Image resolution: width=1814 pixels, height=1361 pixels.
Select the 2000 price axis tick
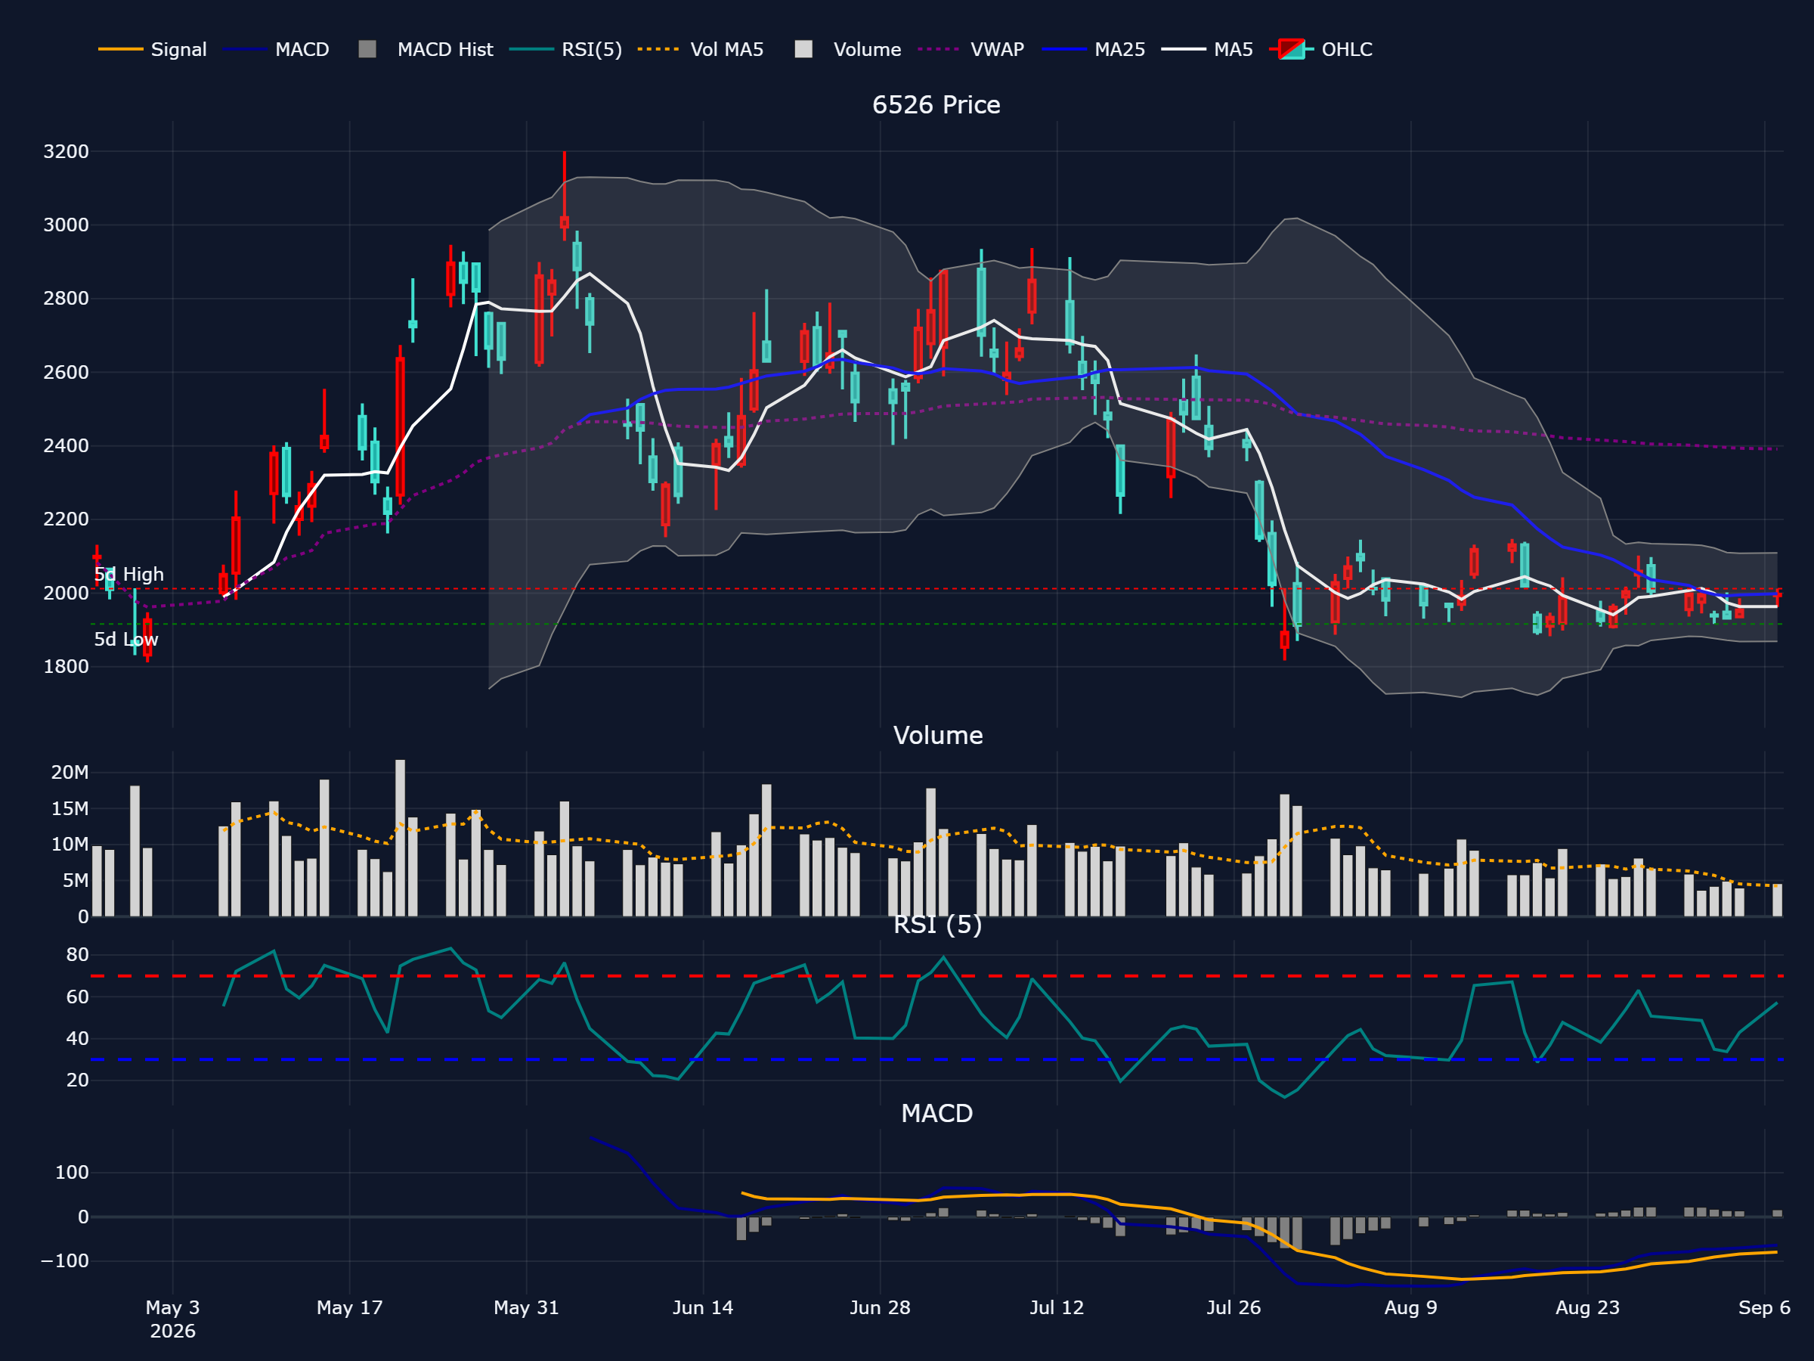pyautogui.click(x=66, y=593)
